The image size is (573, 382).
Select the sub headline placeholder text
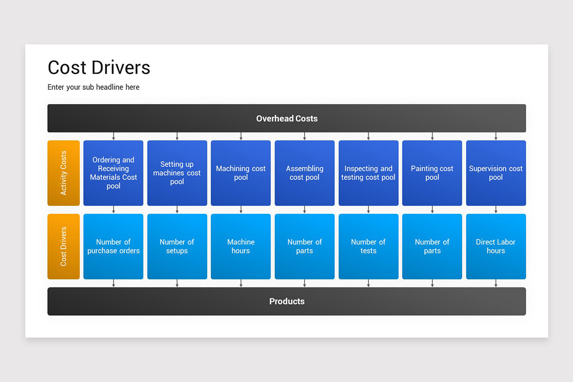point(93,87)
